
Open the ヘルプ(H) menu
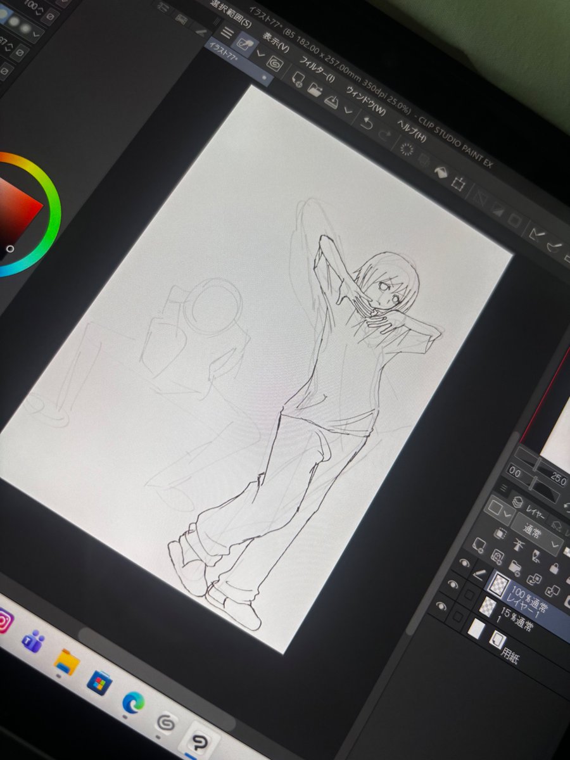click(411, 130)
